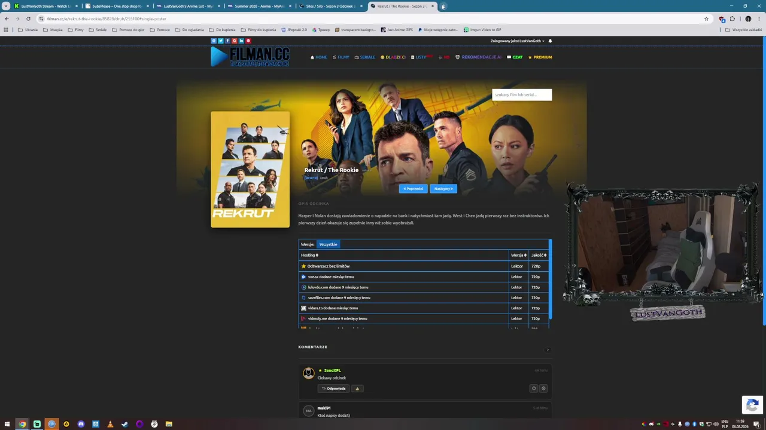The width and height of the screenshot is (766, 430).
Task: Open File Explorer from the taskbar
Action: tap(169, 424)
